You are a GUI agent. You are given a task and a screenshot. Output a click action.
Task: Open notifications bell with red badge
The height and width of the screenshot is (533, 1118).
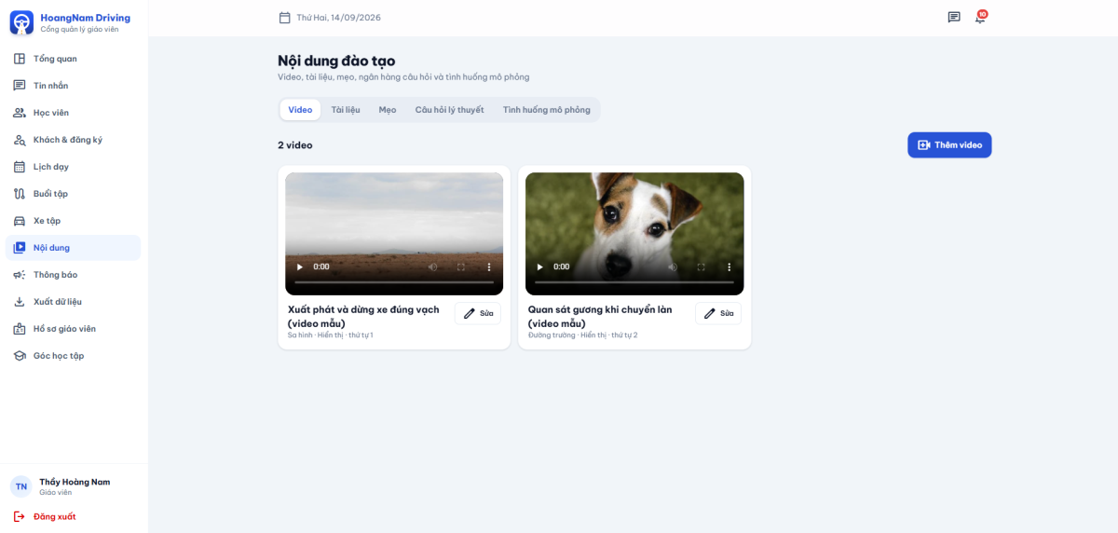click(x=980, y=18)
